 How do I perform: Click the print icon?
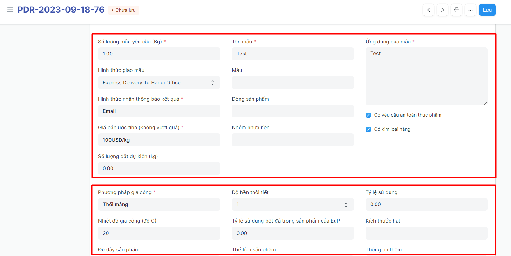[456, 10]
